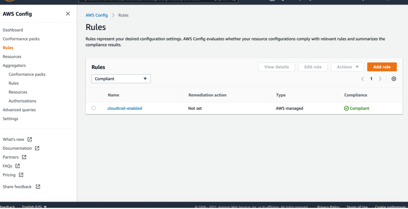The image size is (408, 209).
Task: Click external link icon beside What's new
Action: tap(30, 139)
